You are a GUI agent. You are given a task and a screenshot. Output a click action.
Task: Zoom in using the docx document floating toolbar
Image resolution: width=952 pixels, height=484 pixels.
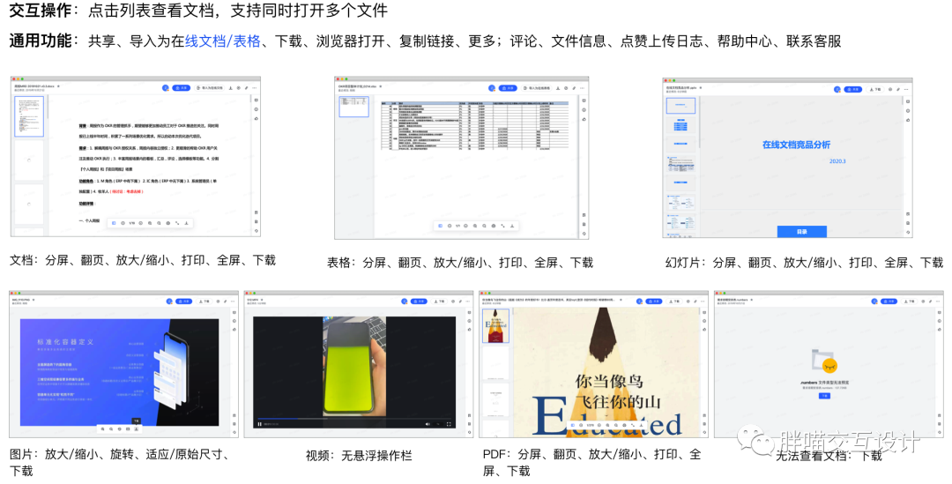(x=150, y=223)
